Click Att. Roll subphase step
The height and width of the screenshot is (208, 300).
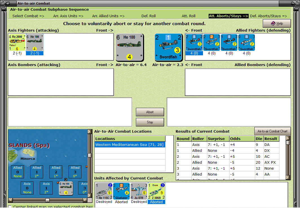(x=188, y=16)
